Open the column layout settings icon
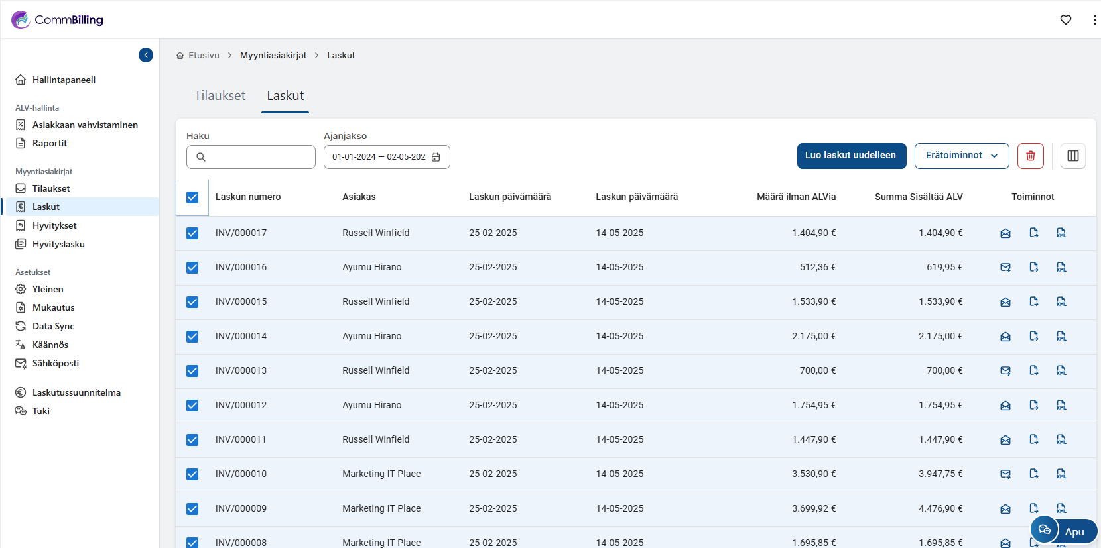The image size is (1101, 548). click(x=1072, y=156)
